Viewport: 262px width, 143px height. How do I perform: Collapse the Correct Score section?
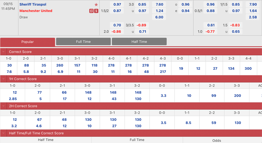point(3,52)
